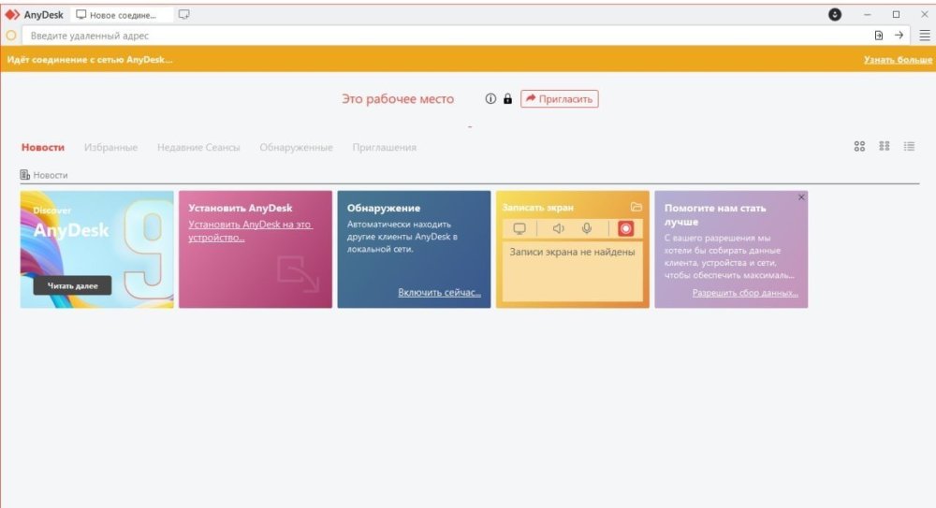Open the recordings folder icon
The width and height of the screenshot is (936, 508).
pyautogui.click(x=636, y=207)
